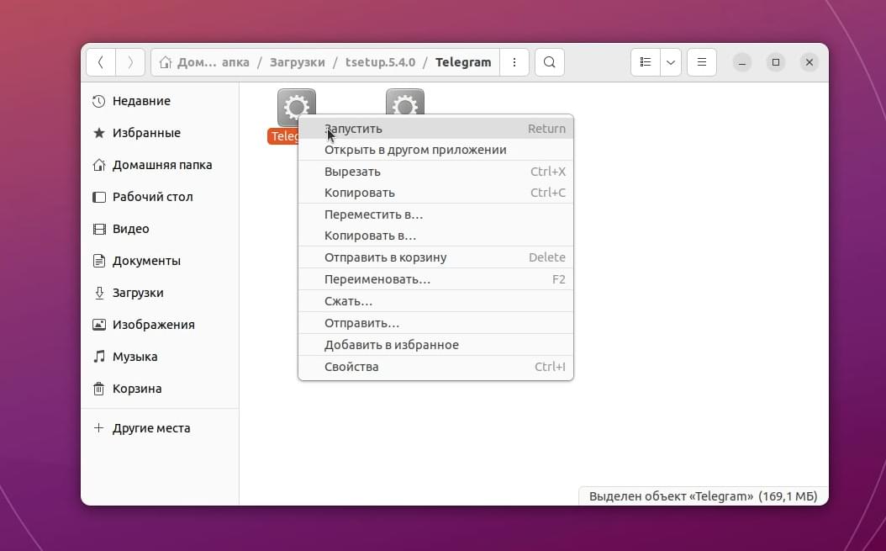886x551 pixels.
Task: Click the note icon beside Музыка
Action: point(99,357)
